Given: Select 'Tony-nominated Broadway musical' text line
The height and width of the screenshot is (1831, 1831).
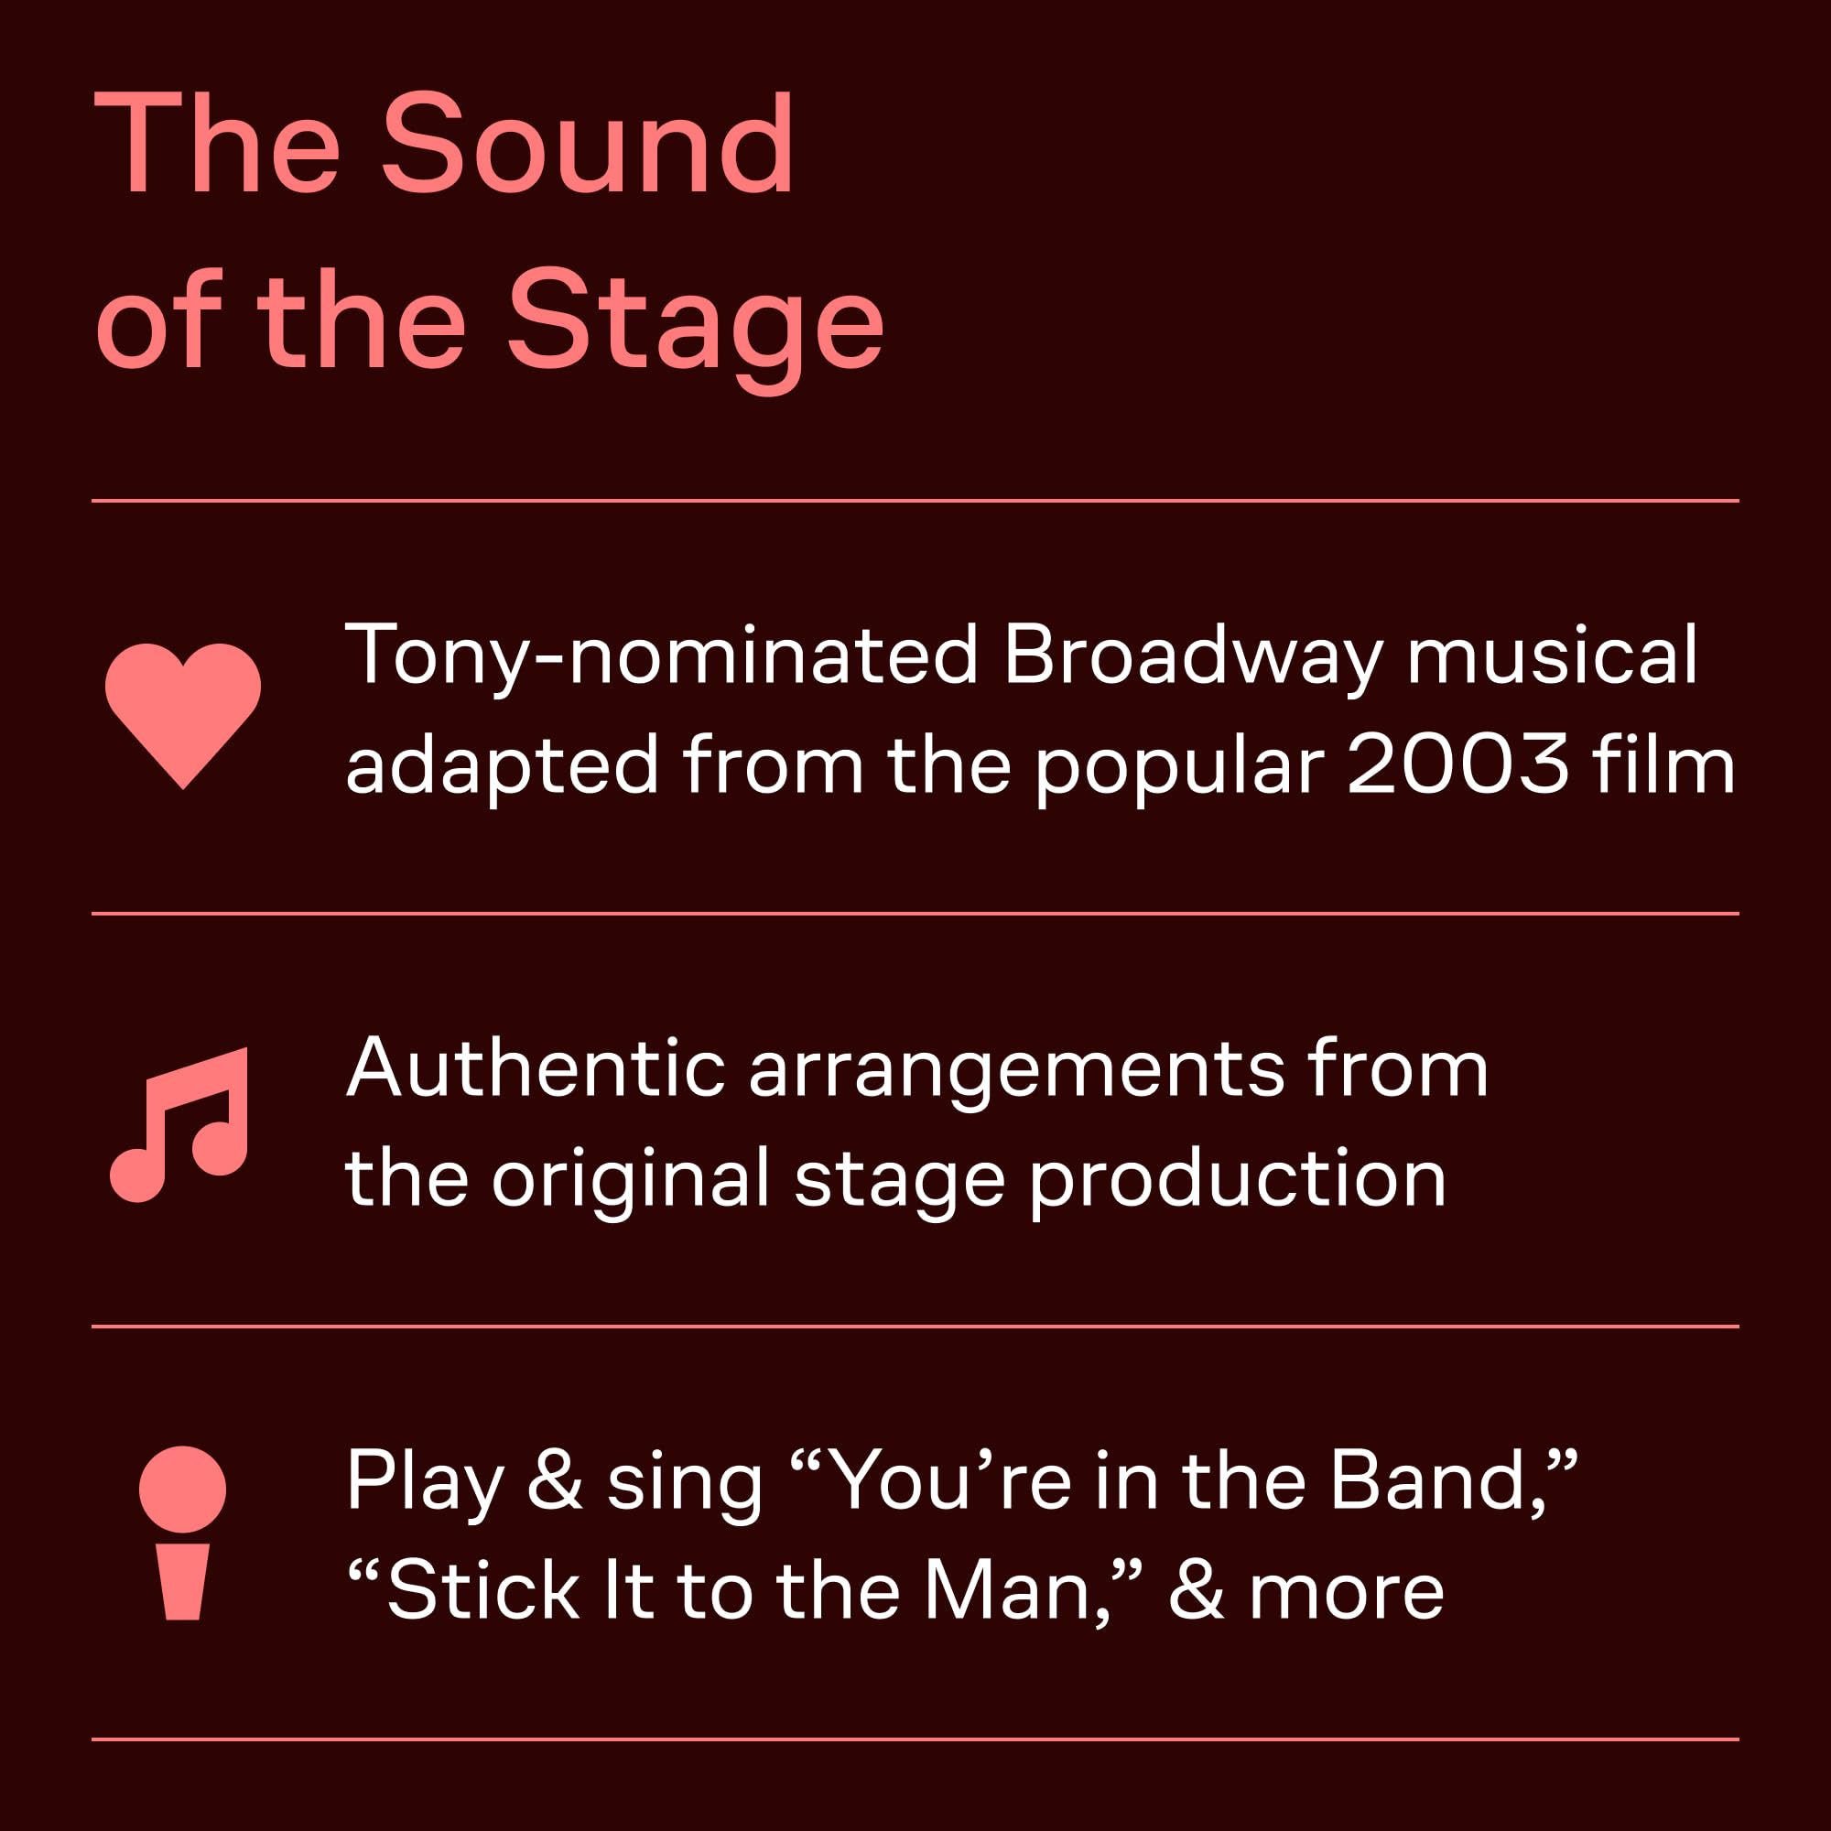Looking at the screenshot, I should 1021,655.
